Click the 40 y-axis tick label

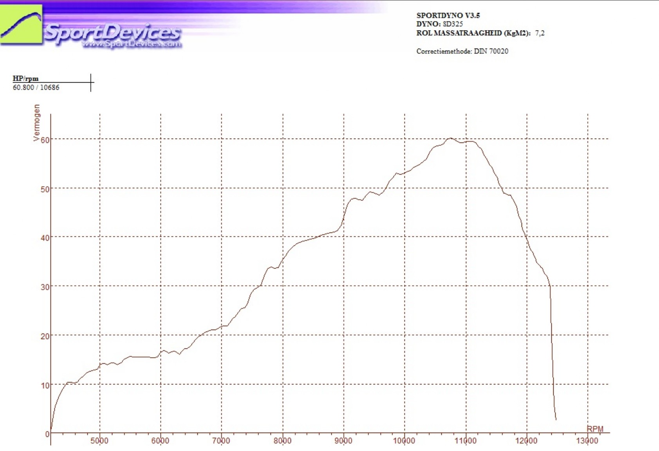pos(45,238)
